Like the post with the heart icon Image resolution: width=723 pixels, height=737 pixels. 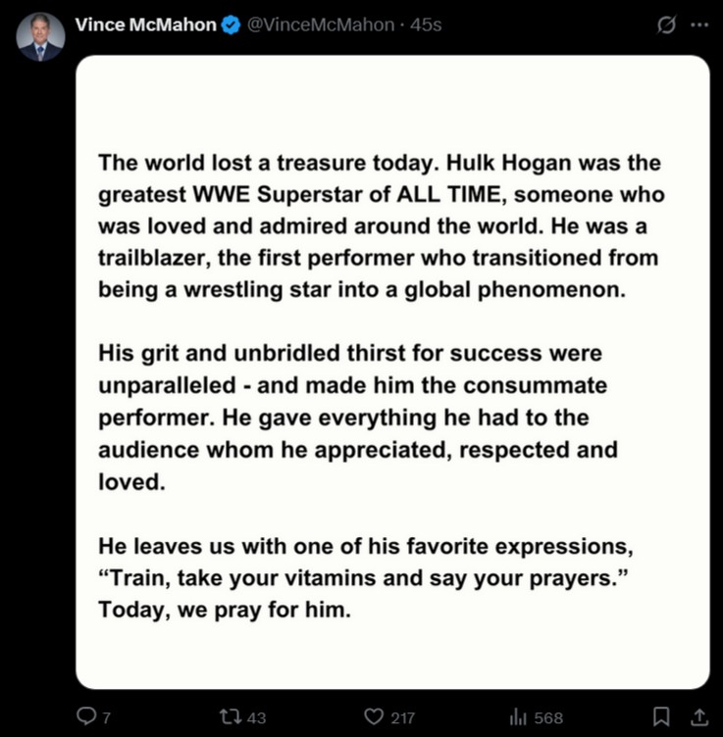tap(374, 716)
